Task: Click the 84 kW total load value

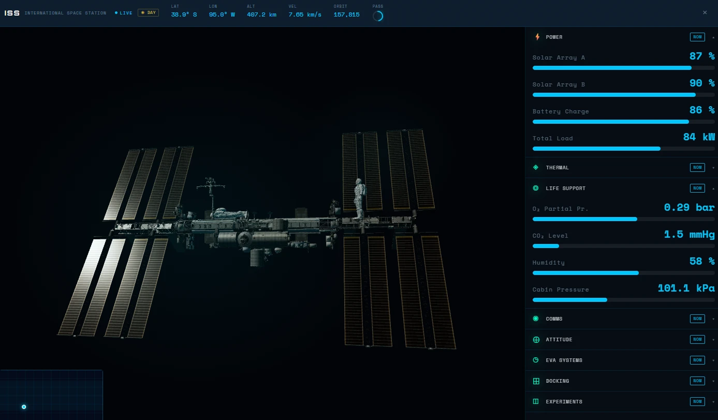Action: tap(699, 137)
